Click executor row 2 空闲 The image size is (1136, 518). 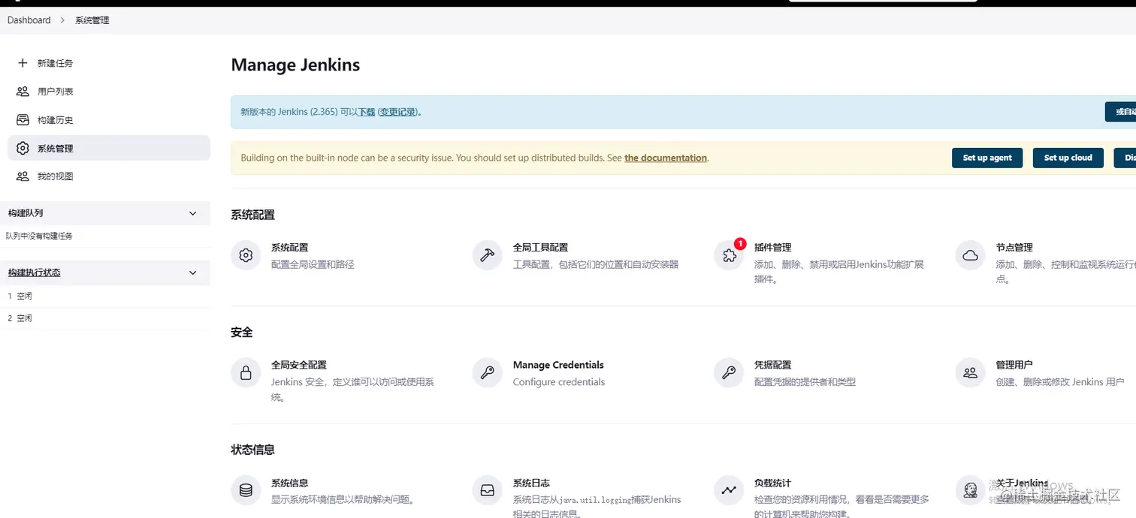tap(105, 318)
